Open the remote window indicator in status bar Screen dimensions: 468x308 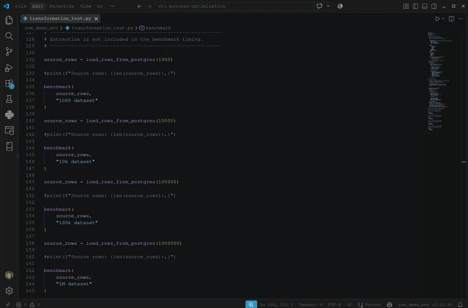(x=8, y=304)
